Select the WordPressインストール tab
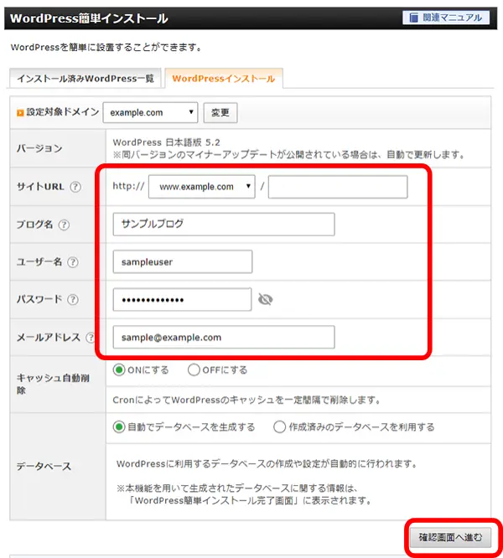 [x=223, y=79]
